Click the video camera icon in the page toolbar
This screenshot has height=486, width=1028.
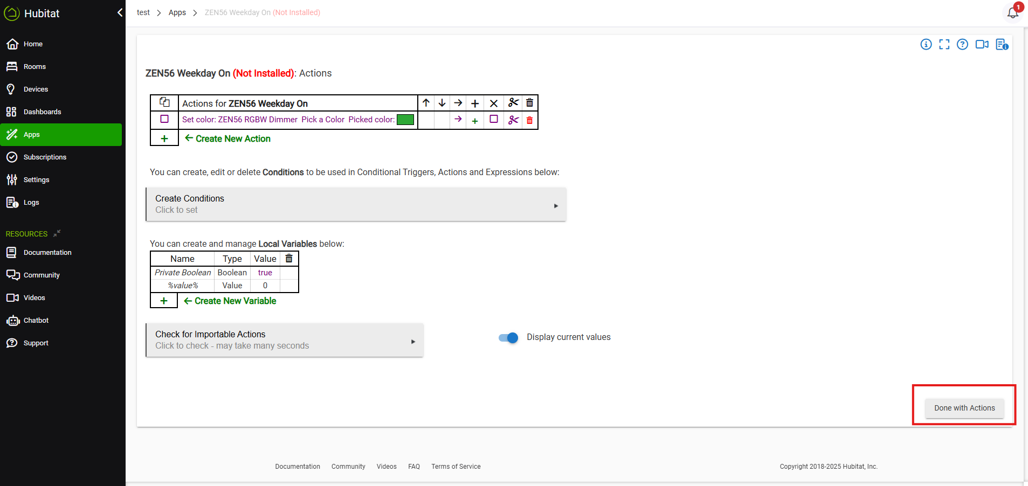(x=982, y=45)
